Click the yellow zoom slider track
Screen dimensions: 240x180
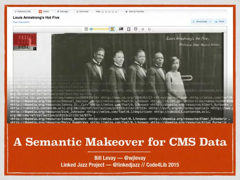99,29
